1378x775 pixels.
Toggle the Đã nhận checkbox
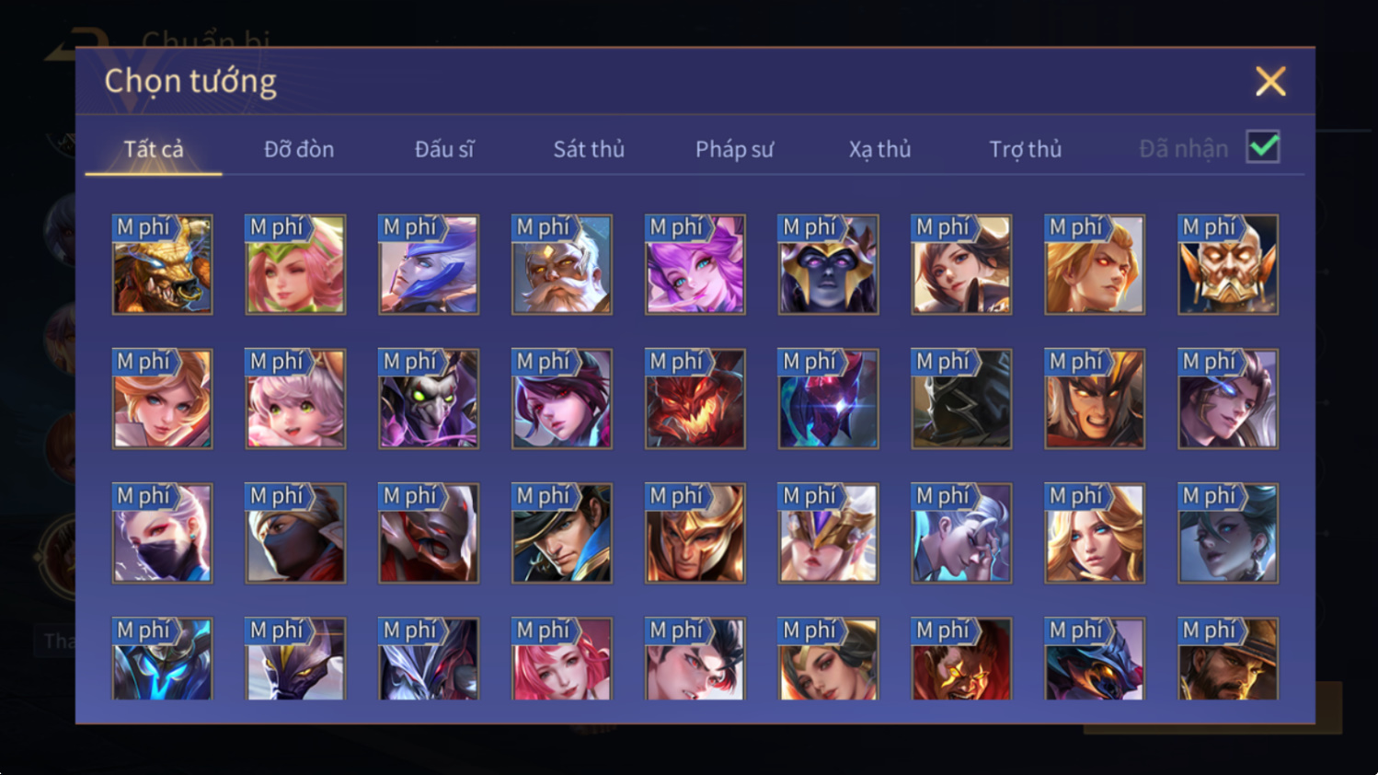tap(1263, 146)
